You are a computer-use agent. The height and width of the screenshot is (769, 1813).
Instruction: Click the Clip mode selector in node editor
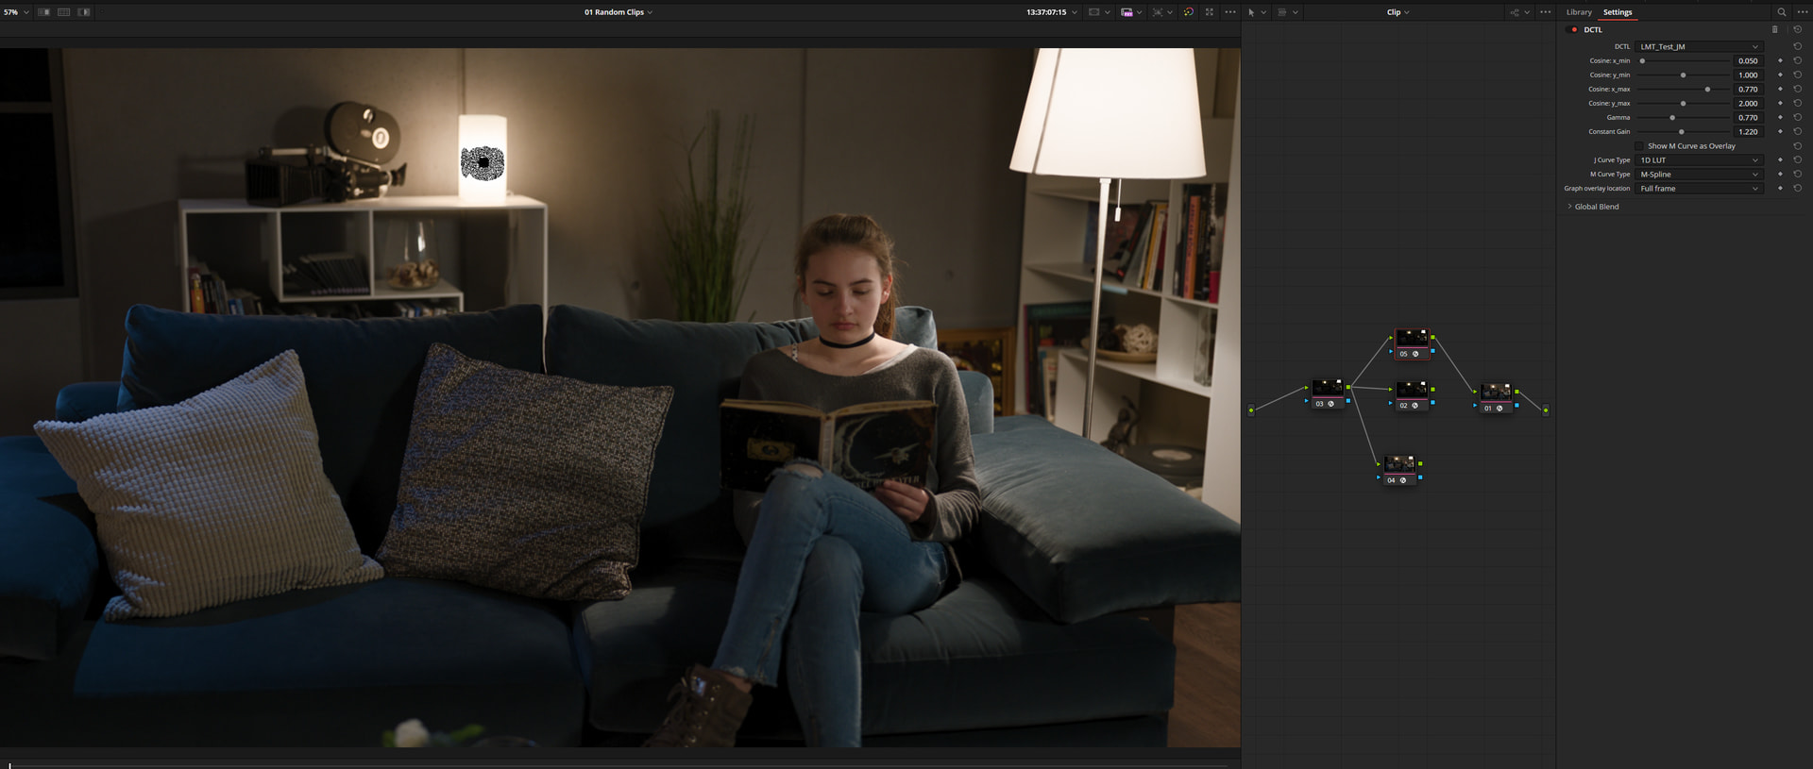(1397, 12)
